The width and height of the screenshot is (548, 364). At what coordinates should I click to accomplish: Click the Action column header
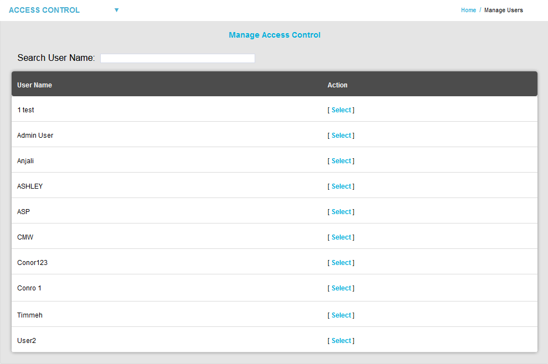pyautogui.click(x=337, y=85)
